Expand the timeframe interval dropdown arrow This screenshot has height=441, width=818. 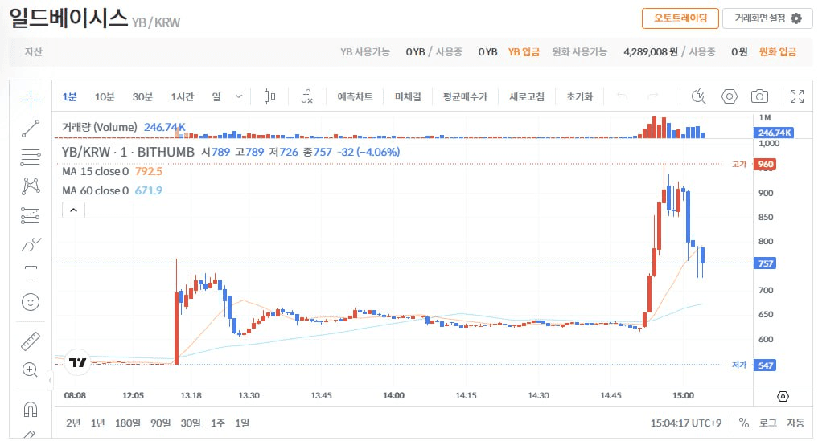(239, 96)
